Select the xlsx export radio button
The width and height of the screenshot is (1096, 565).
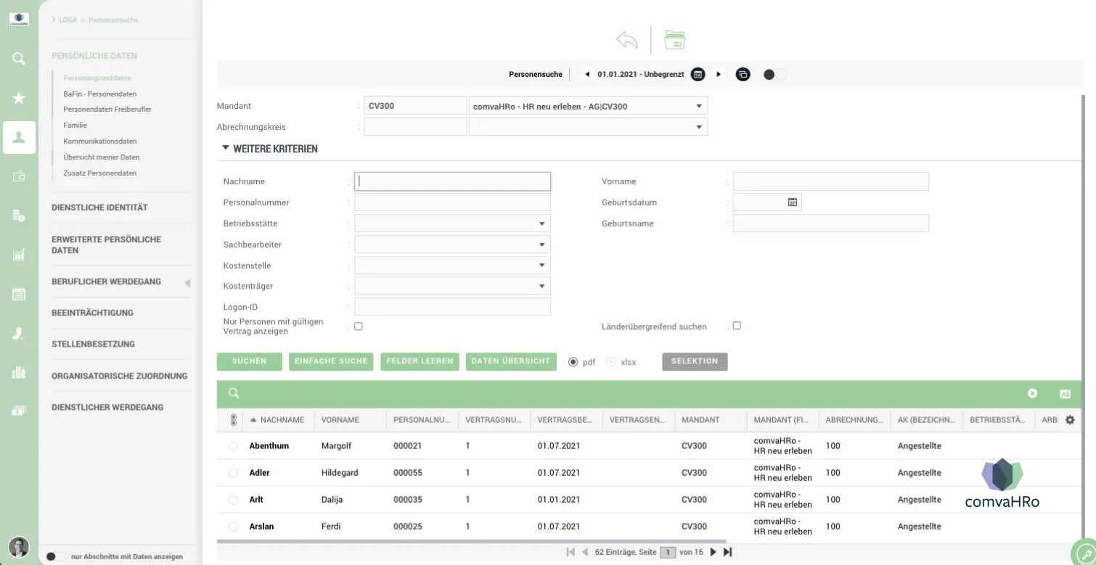coord(610,362)
